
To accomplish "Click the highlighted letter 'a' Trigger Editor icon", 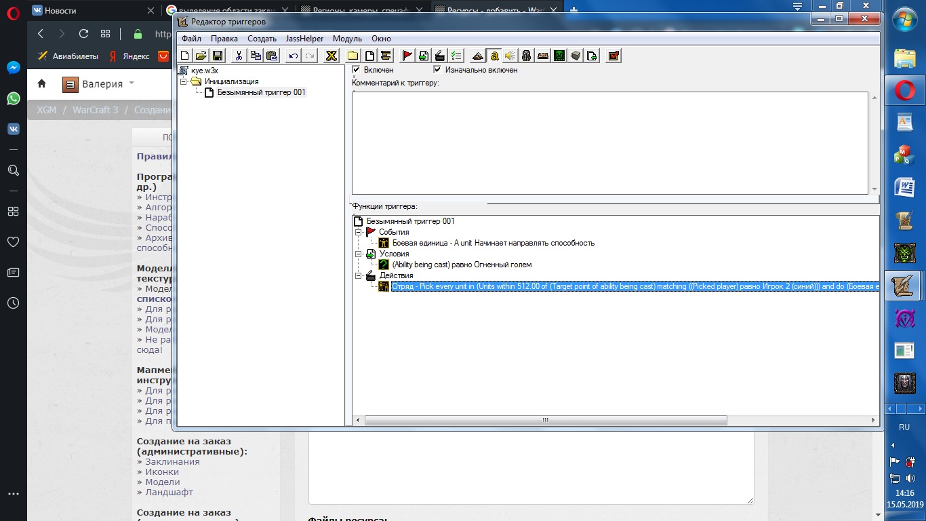I will [494, 56].
